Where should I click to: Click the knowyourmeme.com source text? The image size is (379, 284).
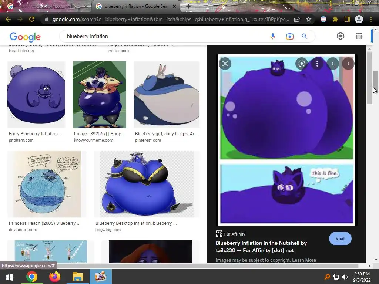point(93,140)
